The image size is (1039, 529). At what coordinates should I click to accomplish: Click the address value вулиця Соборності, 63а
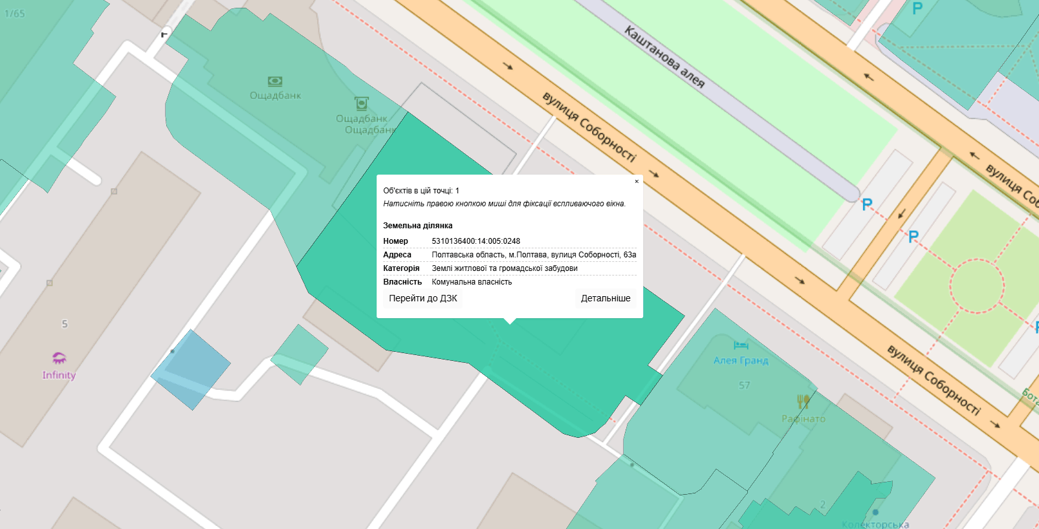[x=534, y=255]
